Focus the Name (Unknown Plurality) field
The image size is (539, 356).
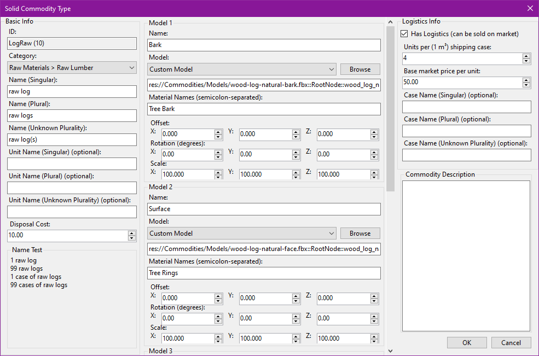tap(72, 139)
